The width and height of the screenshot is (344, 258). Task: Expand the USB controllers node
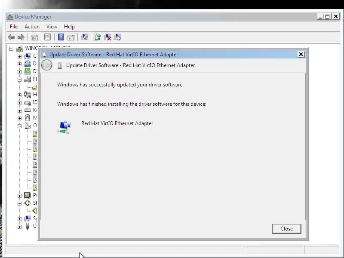(x=19, y=227)
